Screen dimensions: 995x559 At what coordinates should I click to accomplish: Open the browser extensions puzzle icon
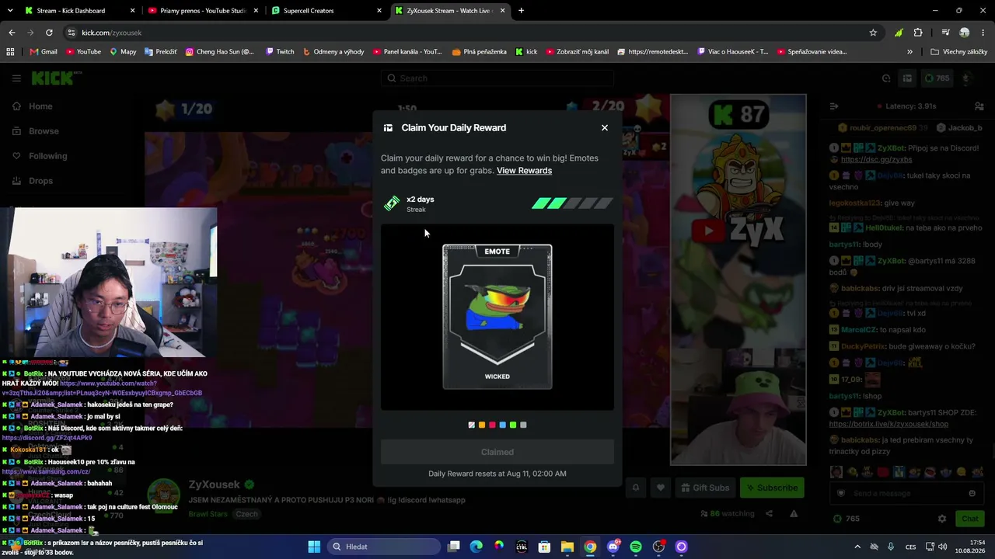[x=918, y=33]
